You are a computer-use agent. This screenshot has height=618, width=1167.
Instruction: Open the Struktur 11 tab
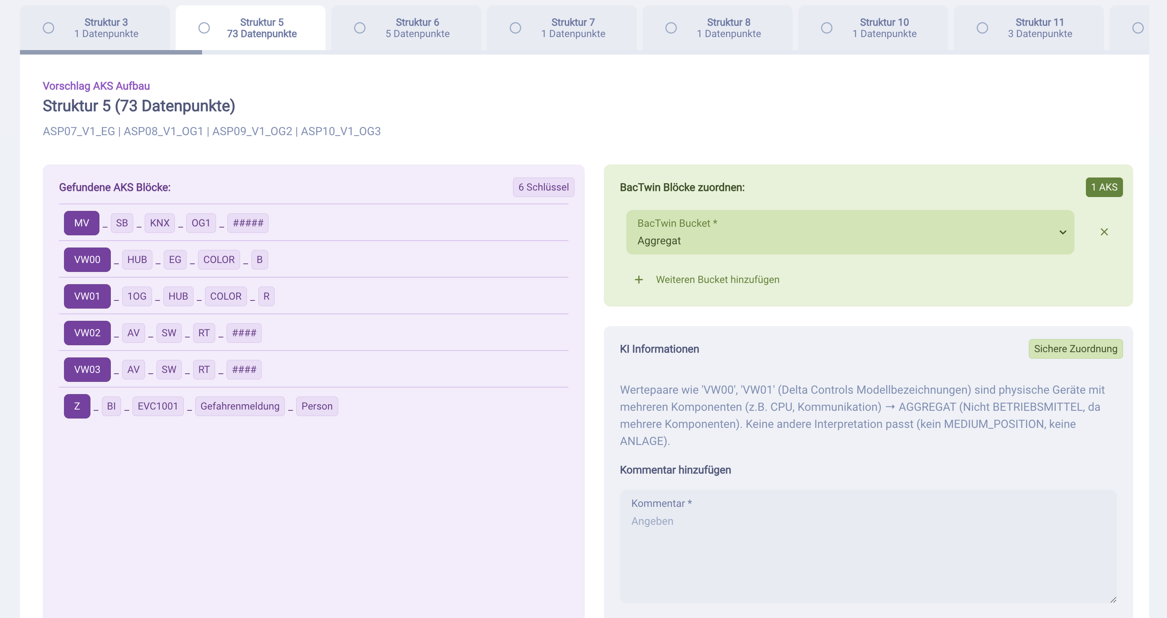(1039, 28)
